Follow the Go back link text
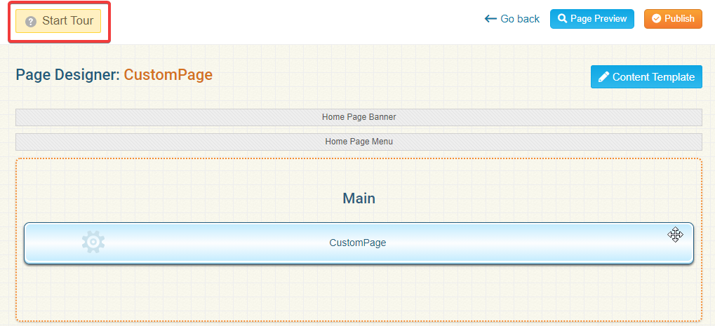The image size is (715, 326). (520, 19)
